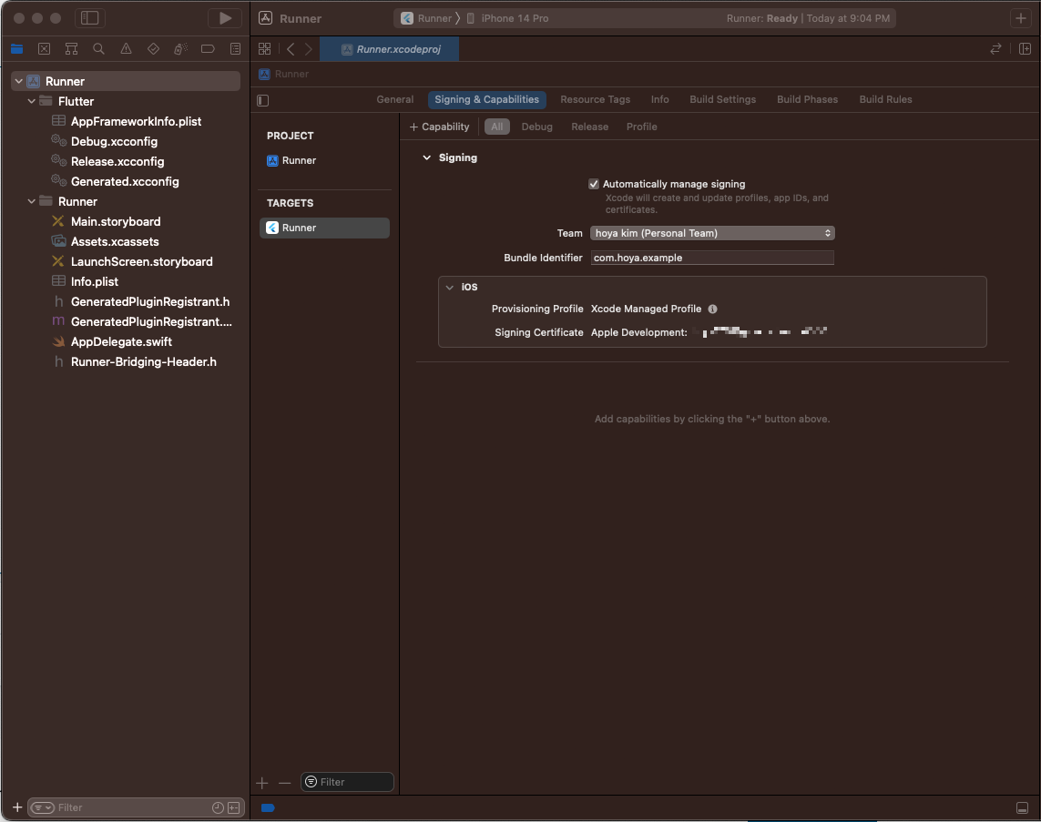Click the plus button in the title bar
The height and width of the screenshot is (822, 1041).
point(1020,18)
